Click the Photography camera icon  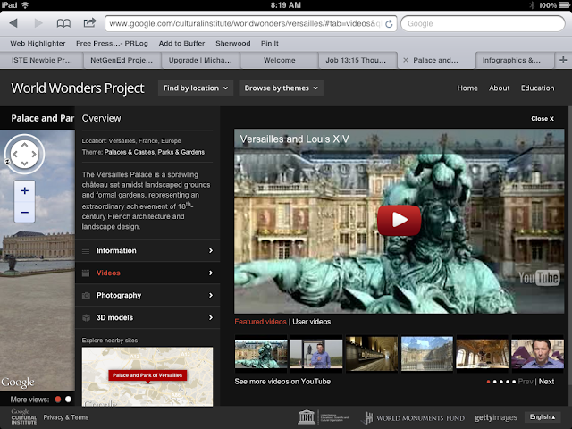pos(86,295)
